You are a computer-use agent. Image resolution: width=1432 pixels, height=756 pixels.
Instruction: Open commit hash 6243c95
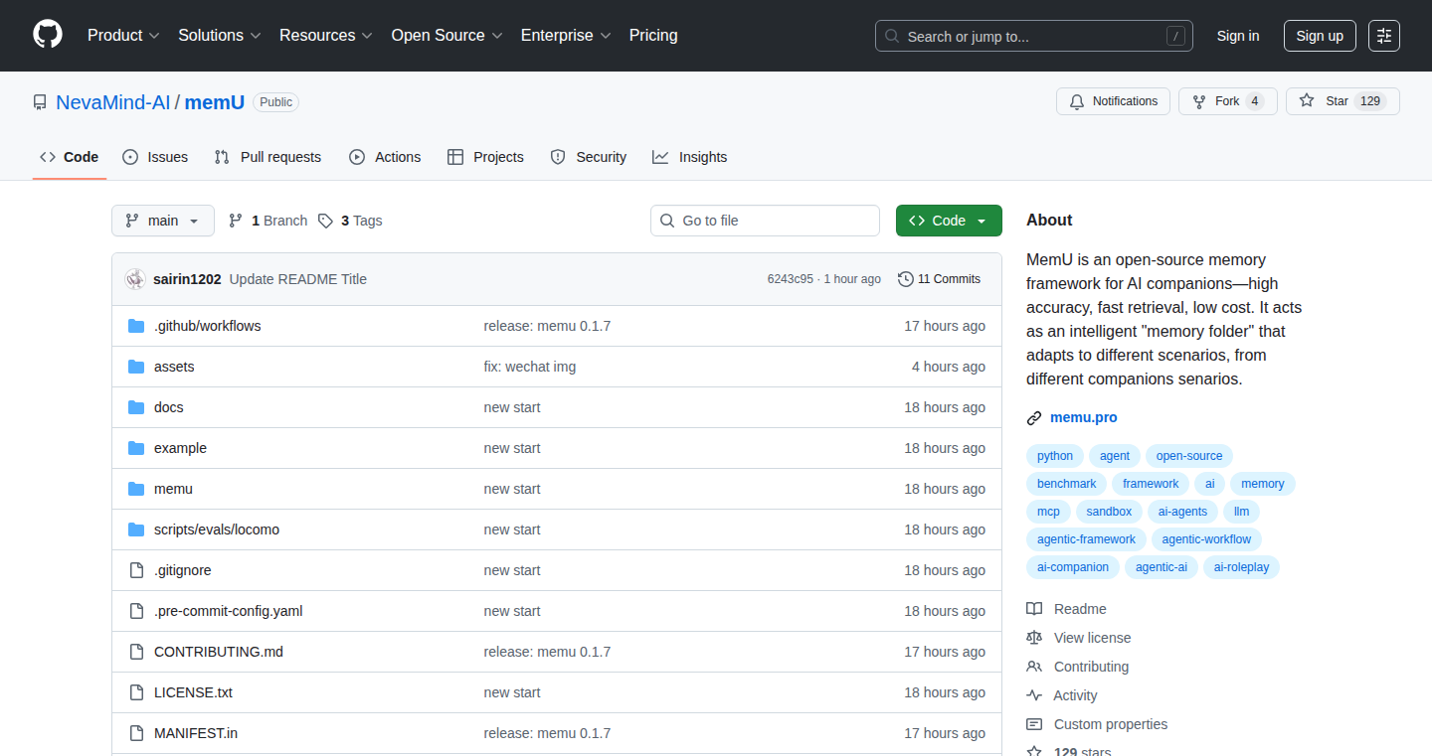790,279
